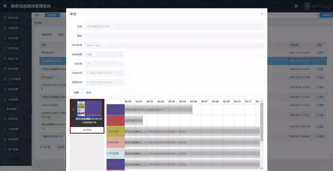Click the 名称 input field
This screenshot has height=171, width=333.
pyautogui.click(x=174, y=26)
